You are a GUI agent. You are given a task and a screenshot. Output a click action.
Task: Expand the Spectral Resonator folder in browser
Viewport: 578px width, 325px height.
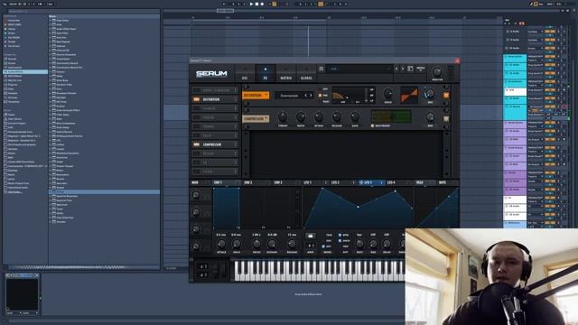[x=51, y=196]
